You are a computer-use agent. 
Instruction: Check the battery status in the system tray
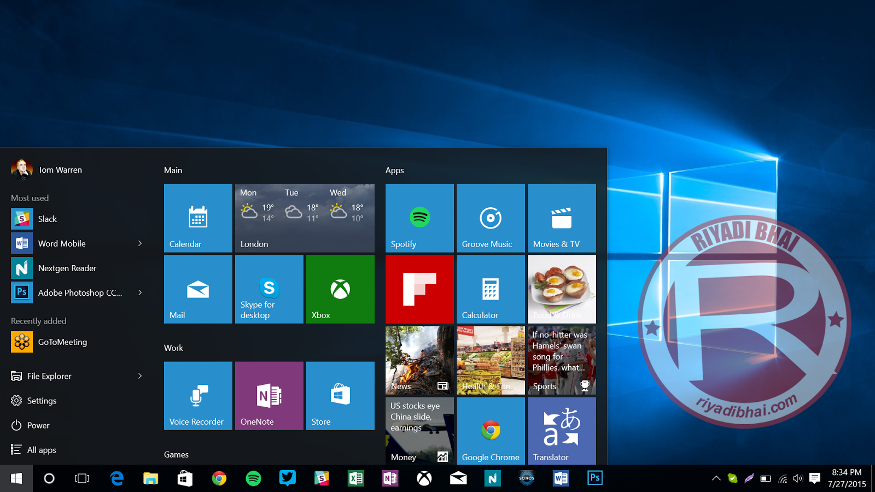pos(766,478)
